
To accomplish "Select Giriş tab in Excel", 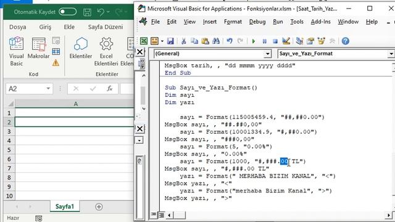I will coord(45,27).
